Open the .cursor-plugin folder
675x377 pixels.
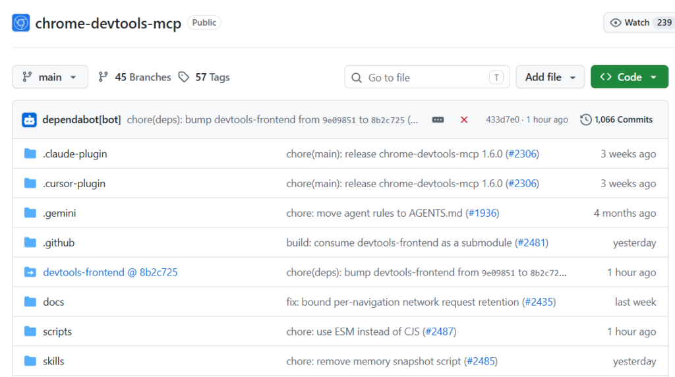(x=74, y=183)
